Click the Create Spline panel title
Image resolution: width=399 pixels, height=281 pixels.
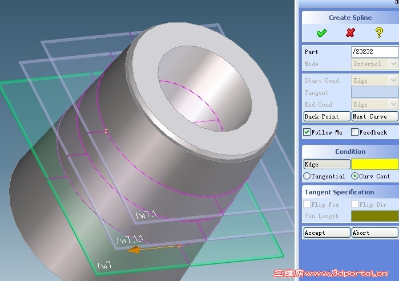click(x=350, y=18)
